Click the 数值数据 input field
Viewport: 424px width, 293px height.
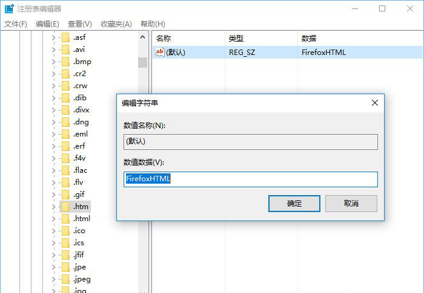tap(251, 179)
